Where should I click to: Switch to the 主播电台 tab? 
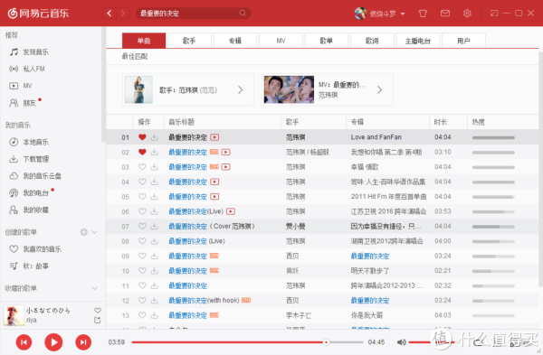418,41
